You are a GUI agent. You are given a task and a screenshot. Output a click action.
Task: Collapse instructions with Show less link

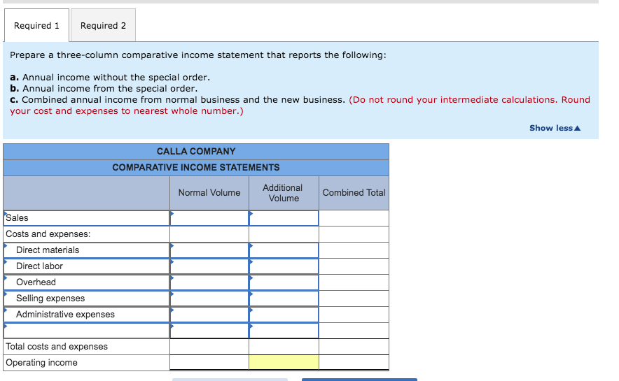pos(555,128)
